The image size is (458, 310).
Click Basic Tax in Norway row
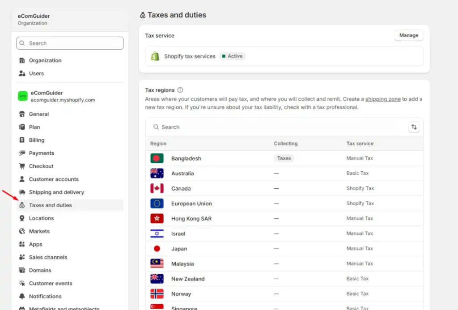[357, 293]
